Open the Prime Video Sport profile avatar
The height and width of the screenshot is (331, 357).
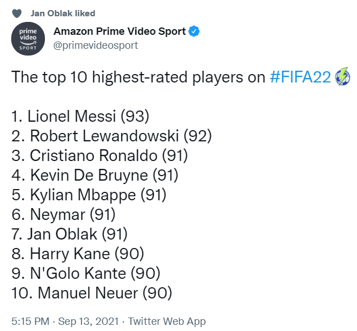[28, 39]
